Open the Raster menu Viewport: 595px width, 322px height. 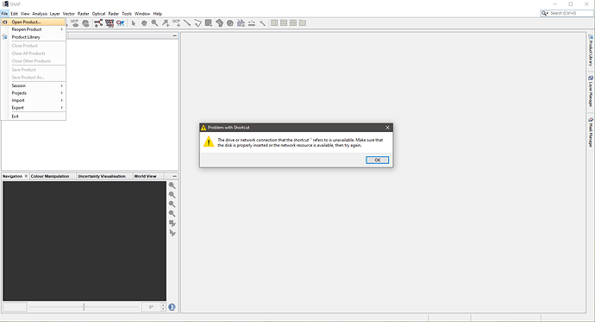(84, 14)
